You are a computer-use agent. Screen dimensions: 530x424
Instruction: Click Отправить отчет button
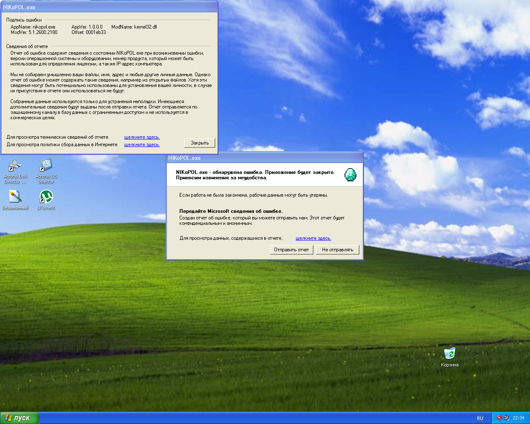pyautogui.click(x=291, y=250)
